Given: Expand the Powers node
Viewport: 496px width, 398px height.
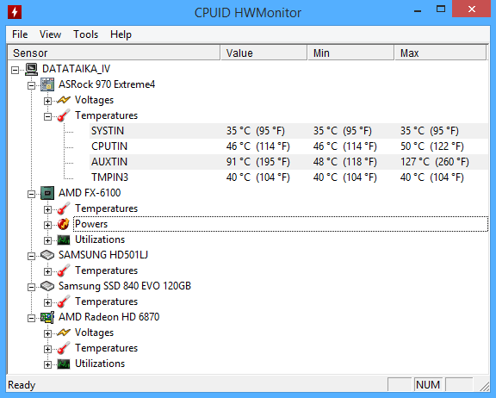Looking at the screenshot, I should point(47,225).
